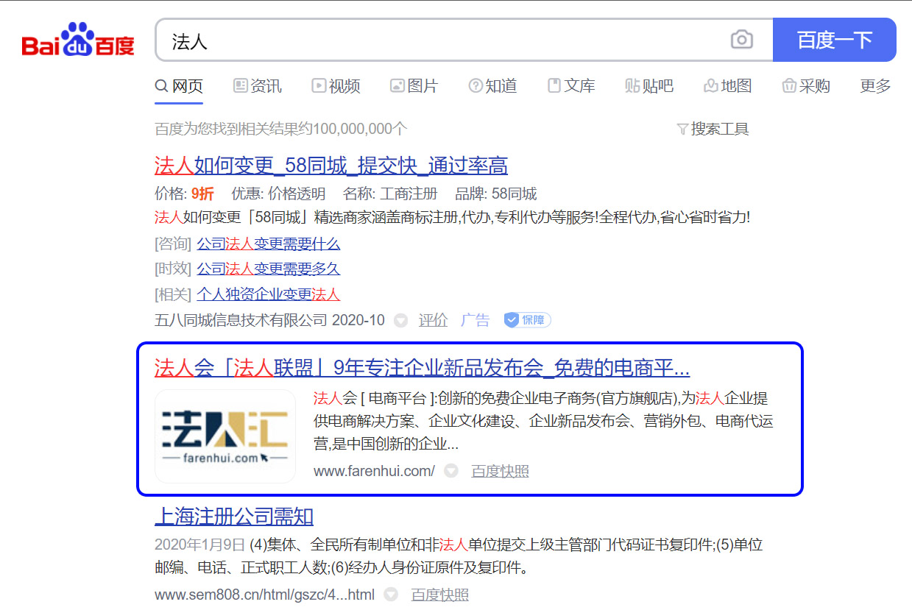This screenshot has width=912, height=610.
Task: Open 搜索工具 filter options
Action: click(x=713, y=130)
